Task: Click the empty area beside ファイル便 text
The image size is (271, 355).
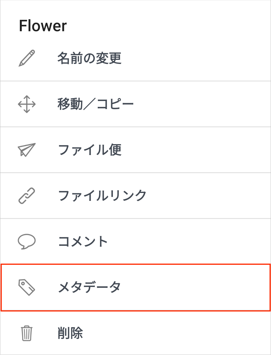Action: (x=196, y=150)
